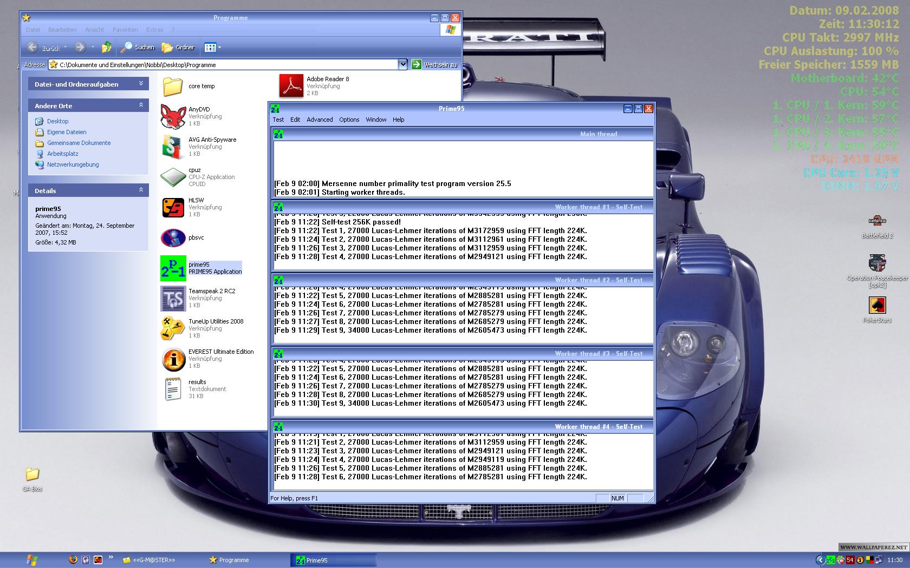Click the Prime95 system tray icon
The width and height of the screenshot is (910, 568).
pyautogui.click(x=830, y=560)
